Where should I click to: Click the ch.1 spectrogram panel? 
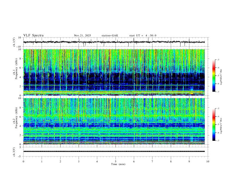(114, 72)
